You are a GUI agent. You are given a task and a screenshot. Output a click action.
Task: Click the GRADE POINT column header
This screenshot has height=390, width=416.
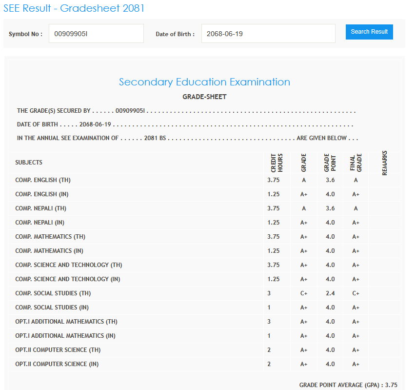(x=330, y=163)
